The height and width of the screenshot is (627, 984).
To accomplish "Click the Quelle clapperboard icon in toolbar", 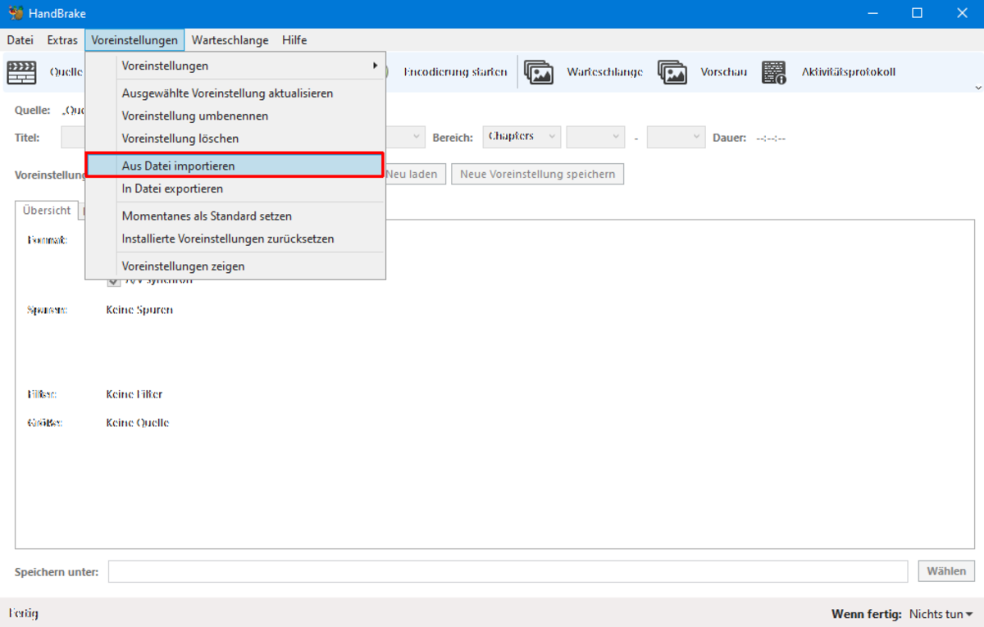I will point(22,72).
